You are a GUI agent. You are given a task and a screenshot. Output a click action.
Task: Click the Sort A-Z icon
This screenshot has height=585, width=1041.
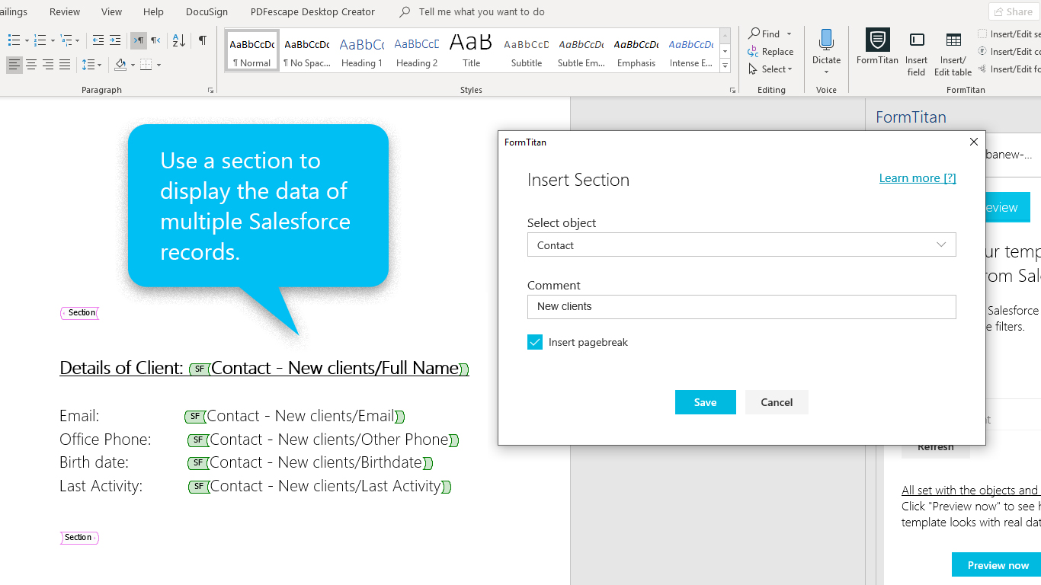click(178, 40)
